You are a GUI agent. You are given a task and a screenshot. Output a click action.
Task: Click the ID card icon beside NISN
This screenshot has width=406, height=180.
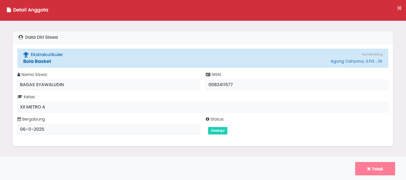pos(208,75)
